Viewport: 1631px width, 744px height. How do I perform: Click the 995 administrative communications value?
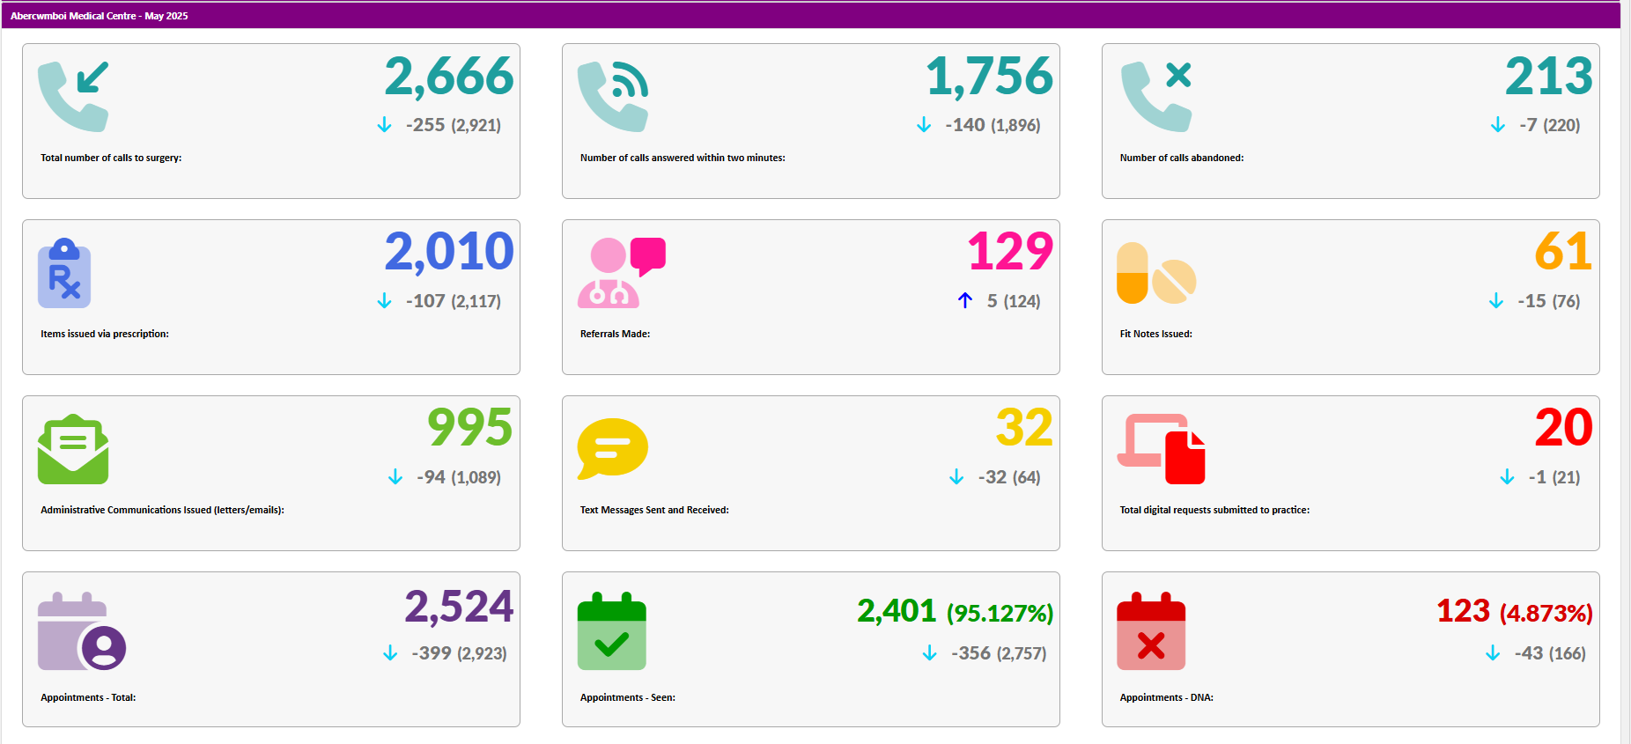470,429
